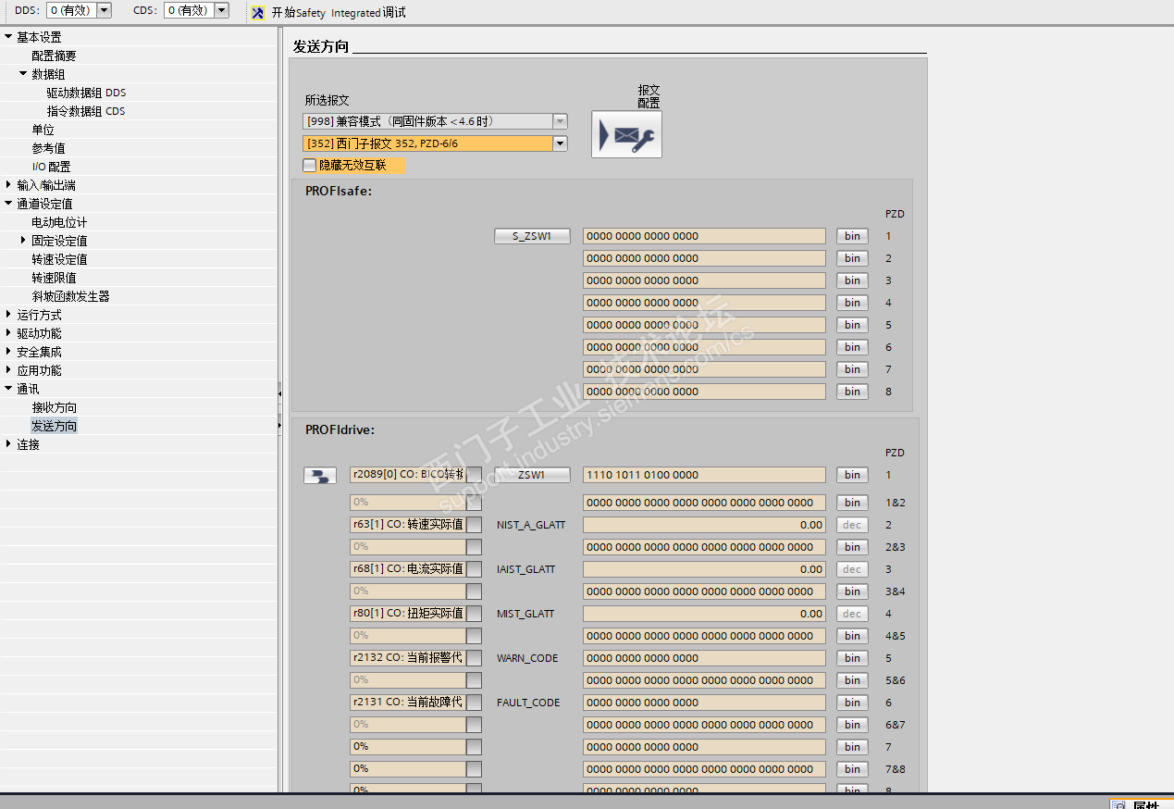Collapse the 基本设置 tree node
Image resolution: width=1174 pixels, height=809 pixels.
tap(8, 37)
